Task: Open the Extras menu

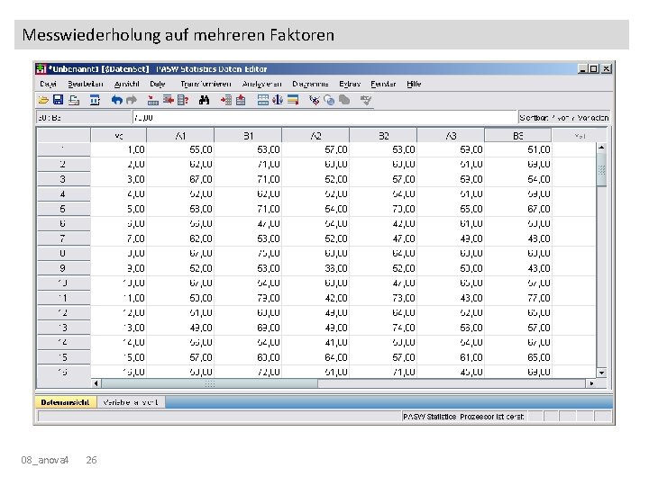Action: click(x=350, y=84)
